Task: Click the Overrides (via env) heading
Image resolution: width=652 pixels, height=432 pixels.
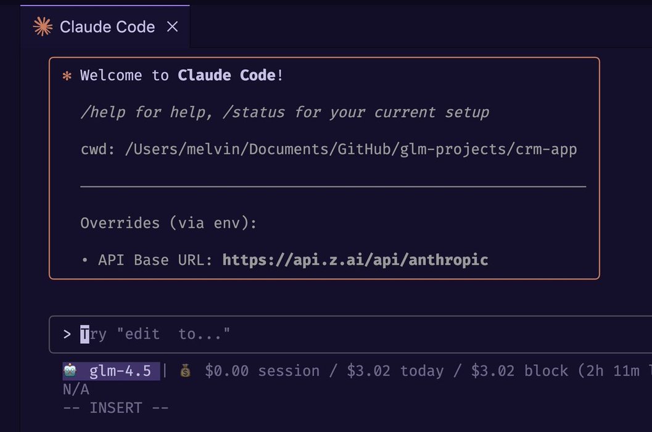Action: 168,223
